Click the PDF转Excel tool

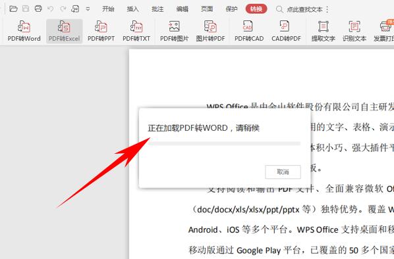[x=65, y=31]
